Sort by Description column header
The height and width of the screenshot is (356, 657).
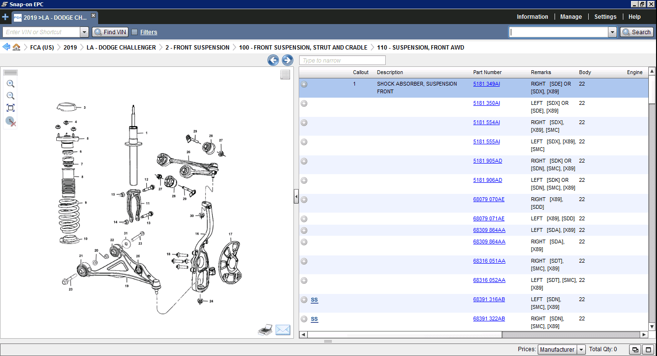(390, 72)
